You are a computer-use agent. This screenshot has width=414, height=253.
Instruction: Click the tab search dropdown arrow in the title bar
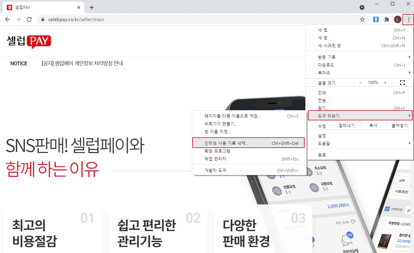(362, 7)
